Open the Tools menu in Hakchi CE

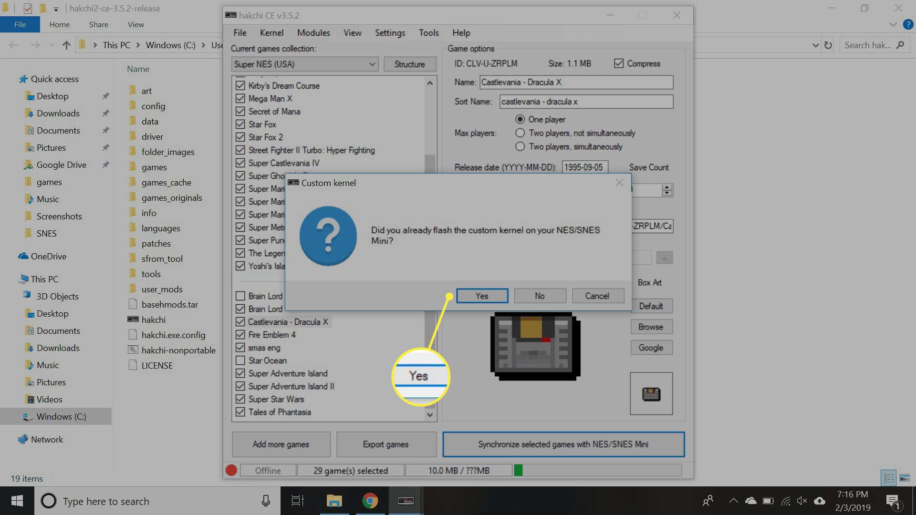(x=428, y=33)
